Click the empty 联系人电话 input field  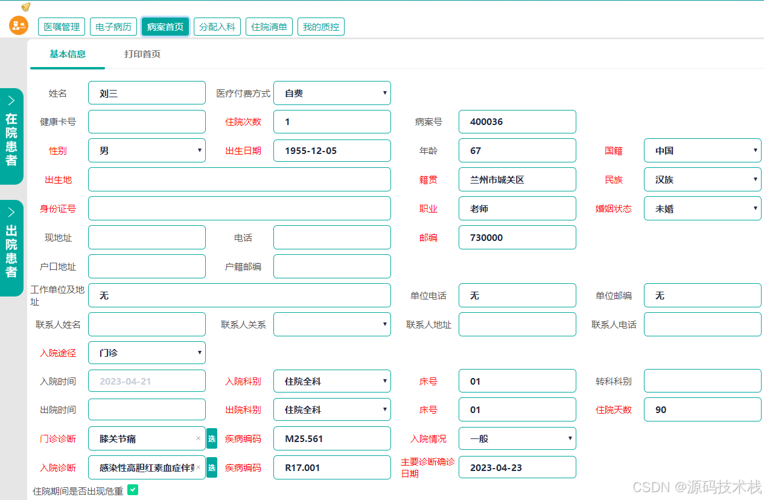pos(702,324)
